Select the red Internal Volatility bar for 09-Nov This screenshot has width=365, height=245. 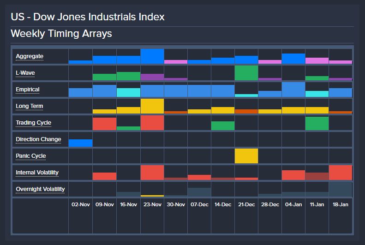[105, 176]
